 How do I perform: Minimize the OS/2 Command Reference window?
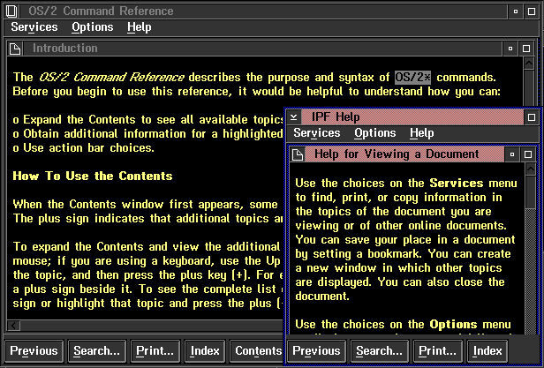(516, 11)
